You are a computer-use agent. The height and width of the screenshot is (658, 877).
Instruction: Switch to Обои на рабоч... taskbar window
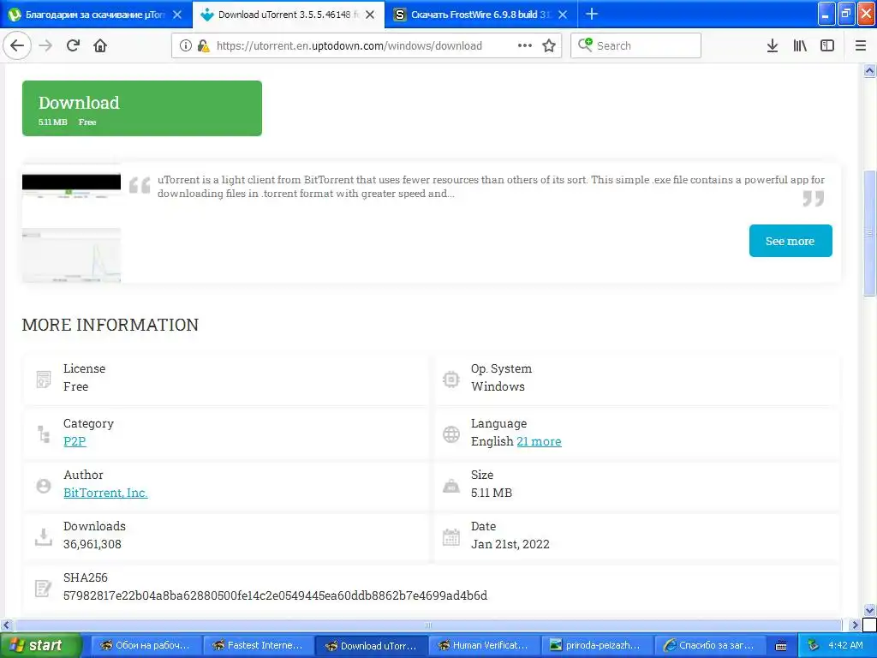[145, 646]
